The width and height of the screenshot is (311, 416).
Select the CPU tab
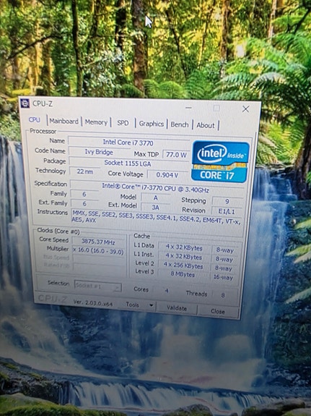point(35,120)
